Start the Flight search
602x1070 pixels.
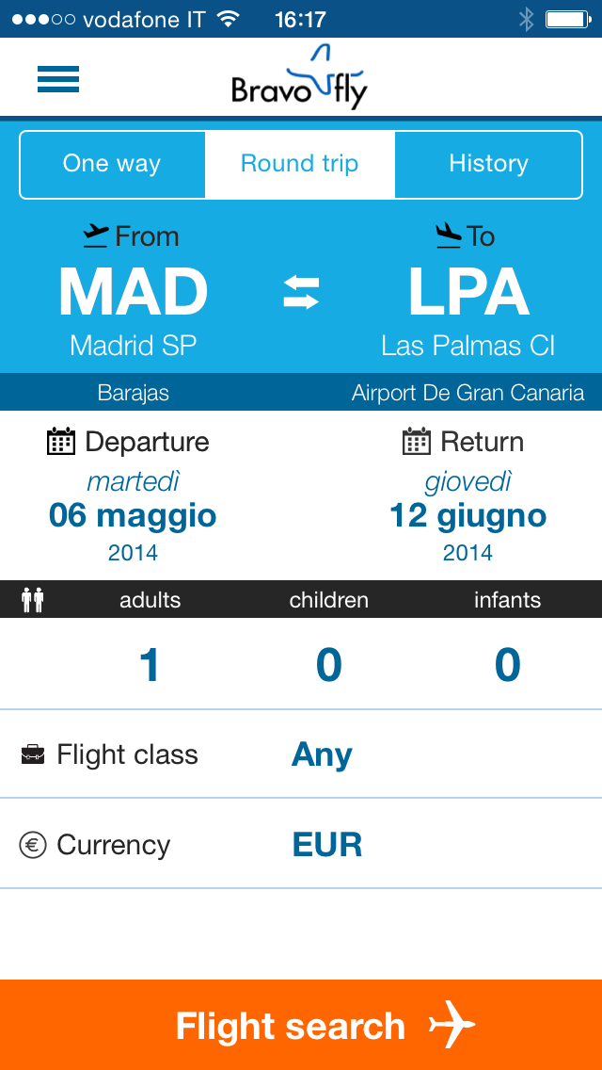pyautogui.click(x=301, y=1025)
